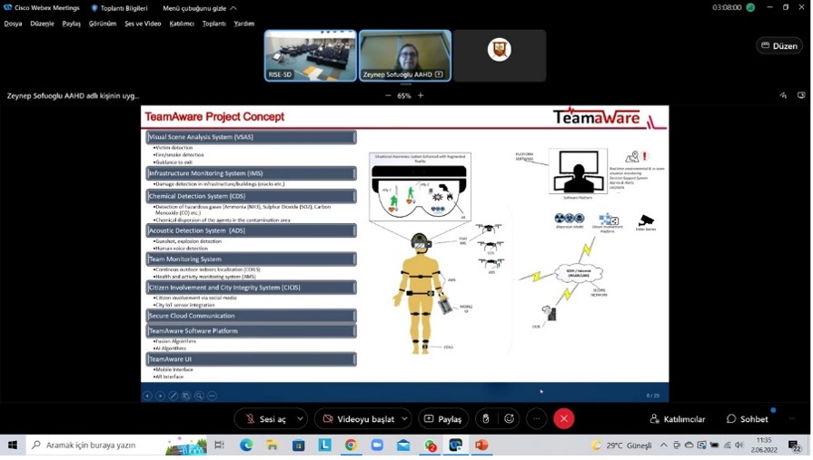Open the Paylaş menu in menu bar

72,24
